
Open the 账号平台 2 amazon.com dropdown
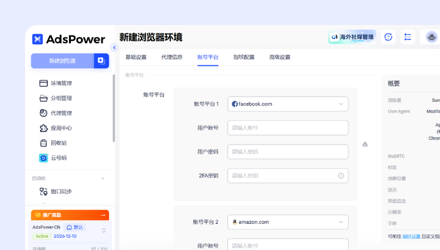288,222
